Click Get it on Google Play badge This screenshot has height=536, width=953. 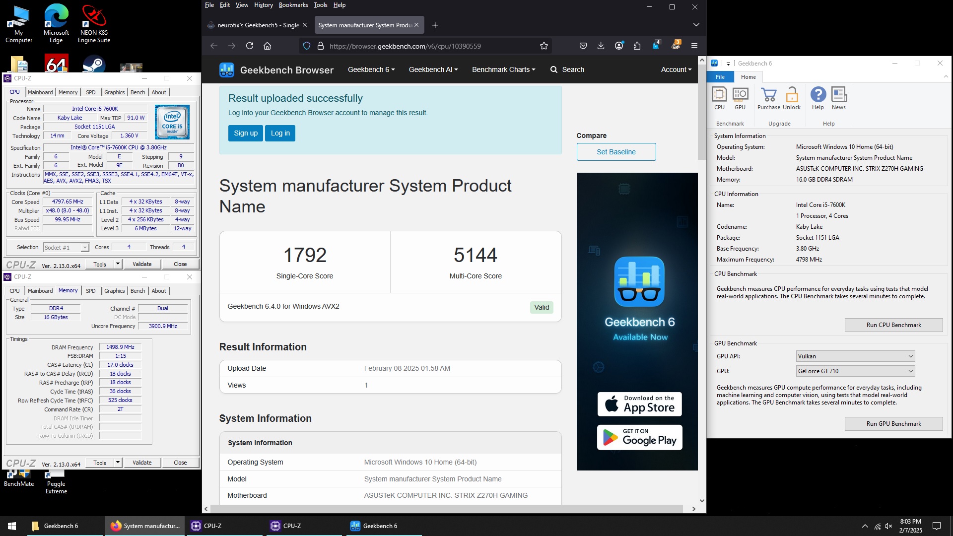(639, 437)
